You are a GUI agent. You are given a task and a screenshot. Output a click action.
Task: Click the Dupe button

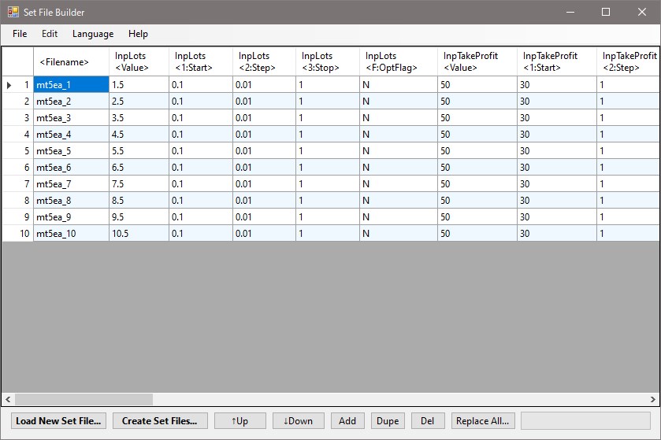point(388,420)
